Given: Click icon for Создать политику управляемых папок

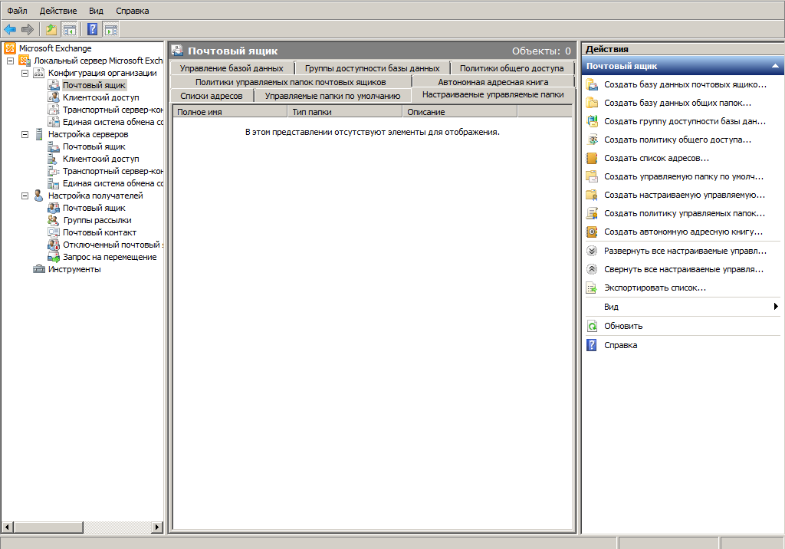Looking at the screenshot, I should click(592, 213).
